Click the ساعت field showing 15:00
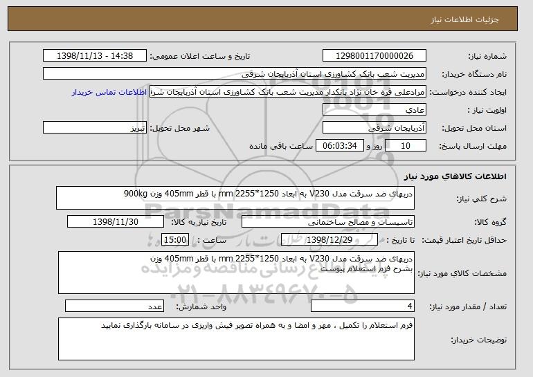This screenshot has width=533, height=377. coord(175,240)
